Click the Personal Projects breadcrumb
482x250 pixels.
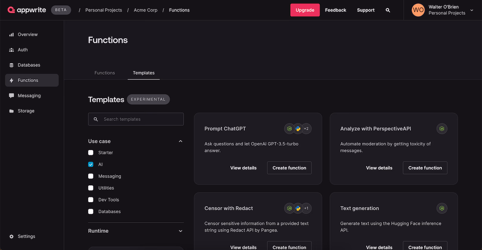pos(104,10)
